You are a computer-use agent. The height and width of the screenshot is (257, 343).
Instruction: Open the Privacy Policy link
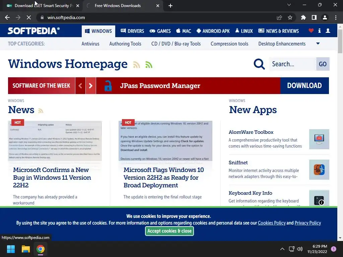[x=307, y=223]
